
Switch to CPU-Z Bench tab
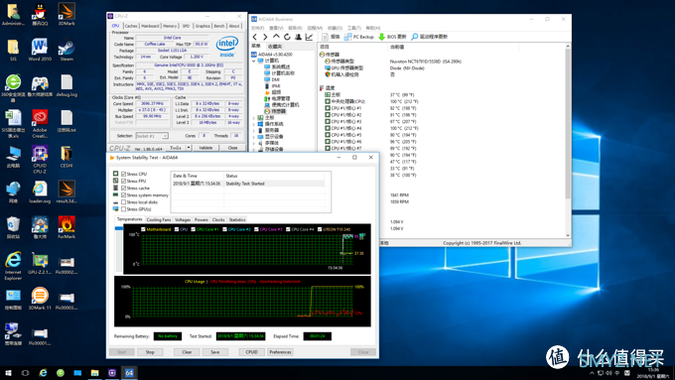point(219,26)
